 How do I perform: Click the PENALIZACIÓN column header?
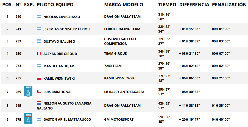pyautogui.click(x=229, y=5)
